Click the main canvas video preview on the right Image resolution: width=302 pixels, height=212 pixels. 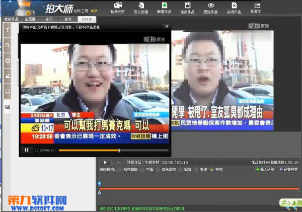(x=222, y=81)
